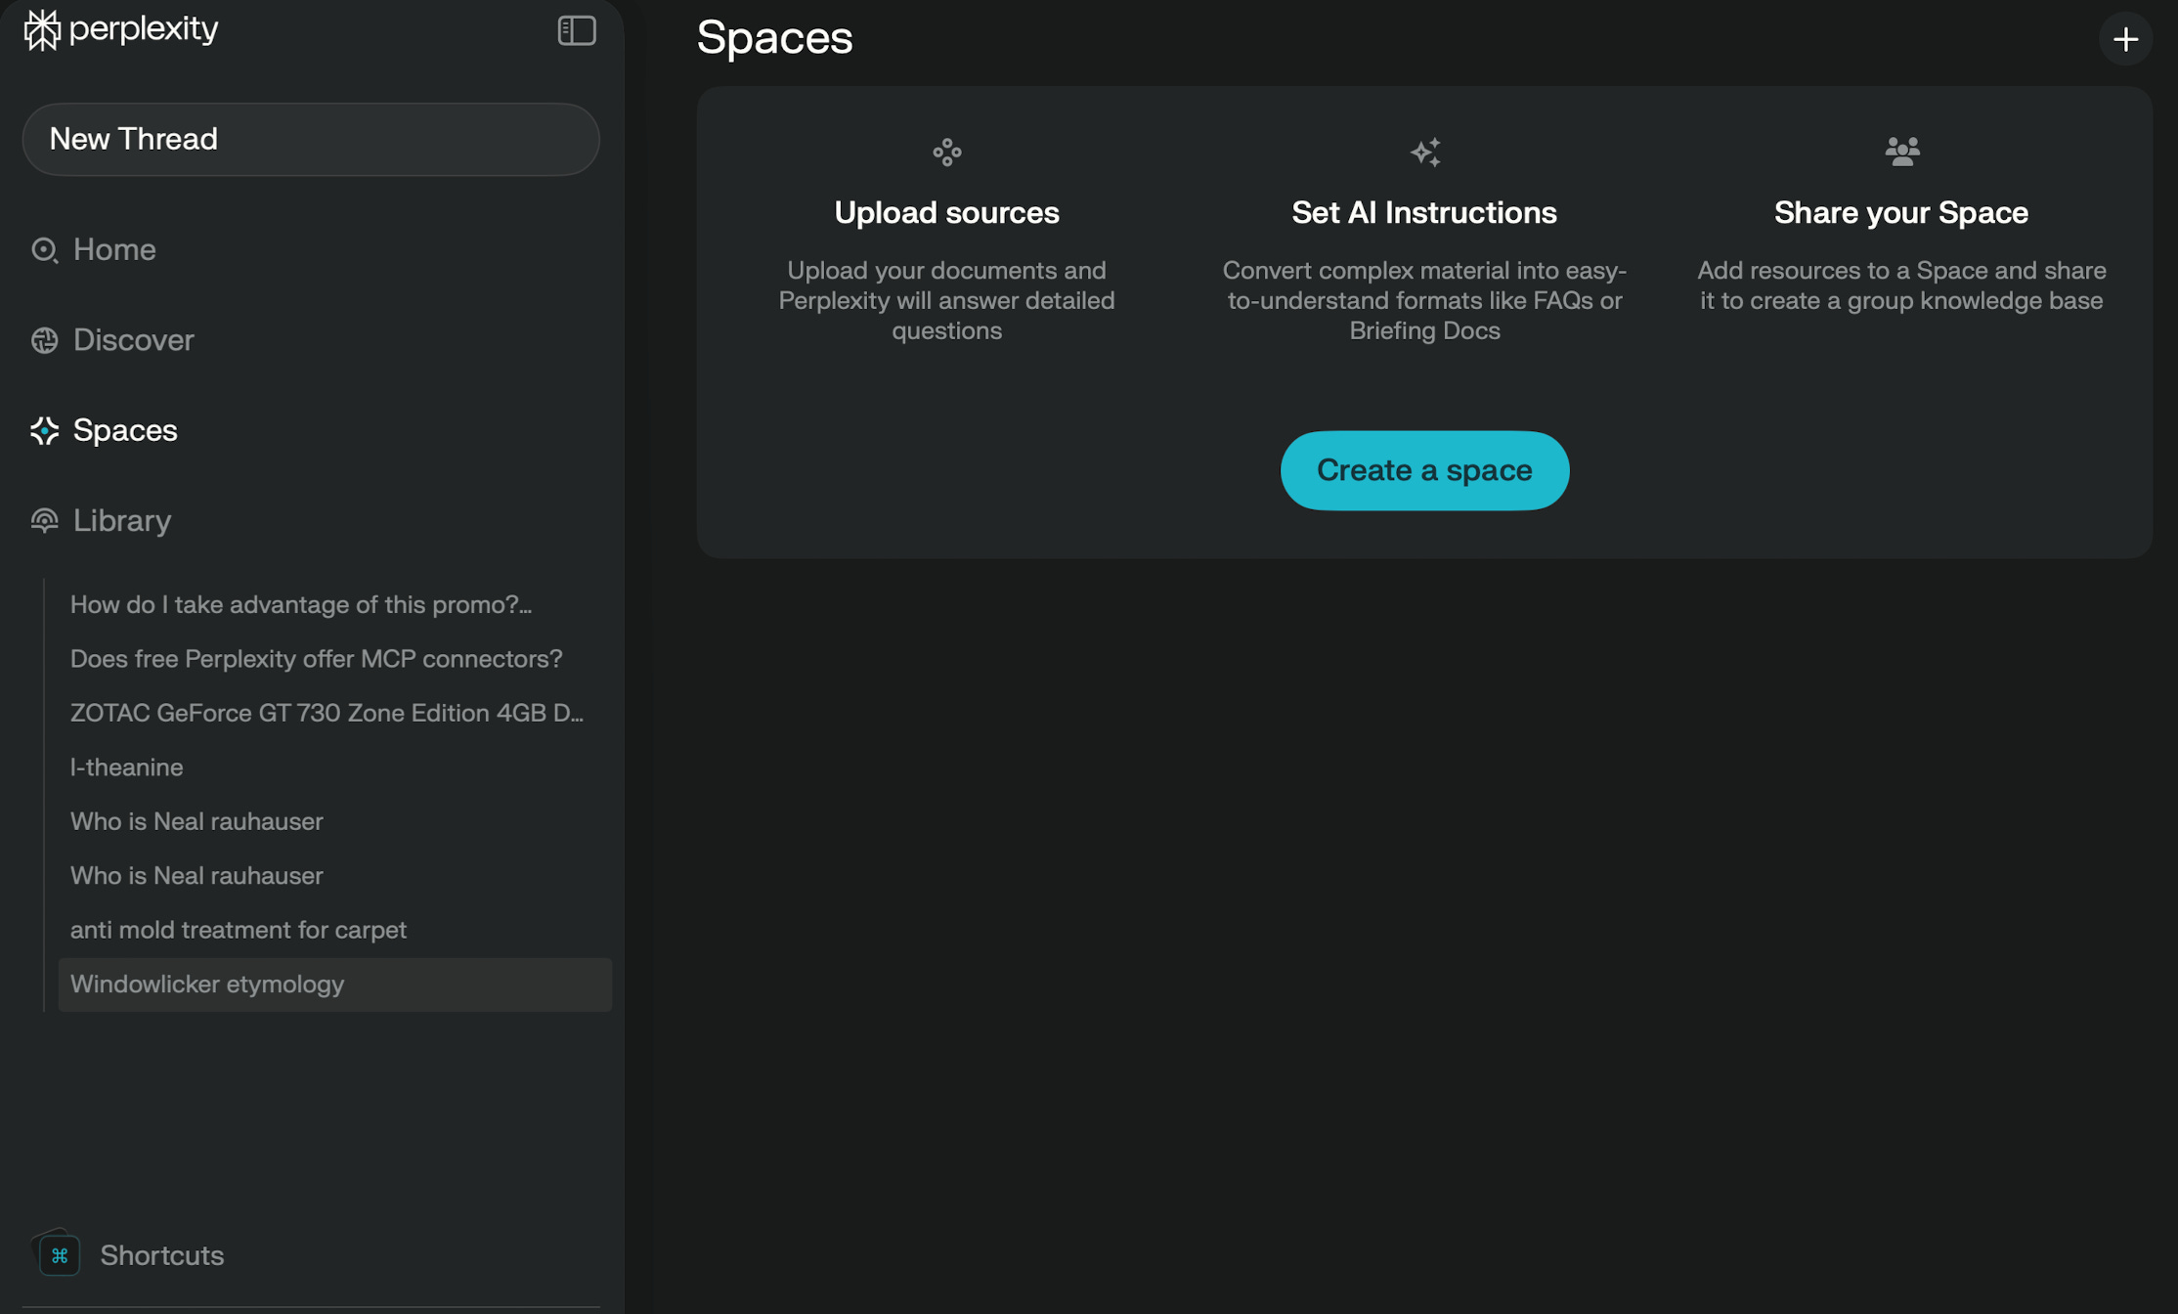This screenshot has width=2178, height=1314.
Task: Open the ZOTAC GeForce GT 730 thread
Action: tap(327, 714)
